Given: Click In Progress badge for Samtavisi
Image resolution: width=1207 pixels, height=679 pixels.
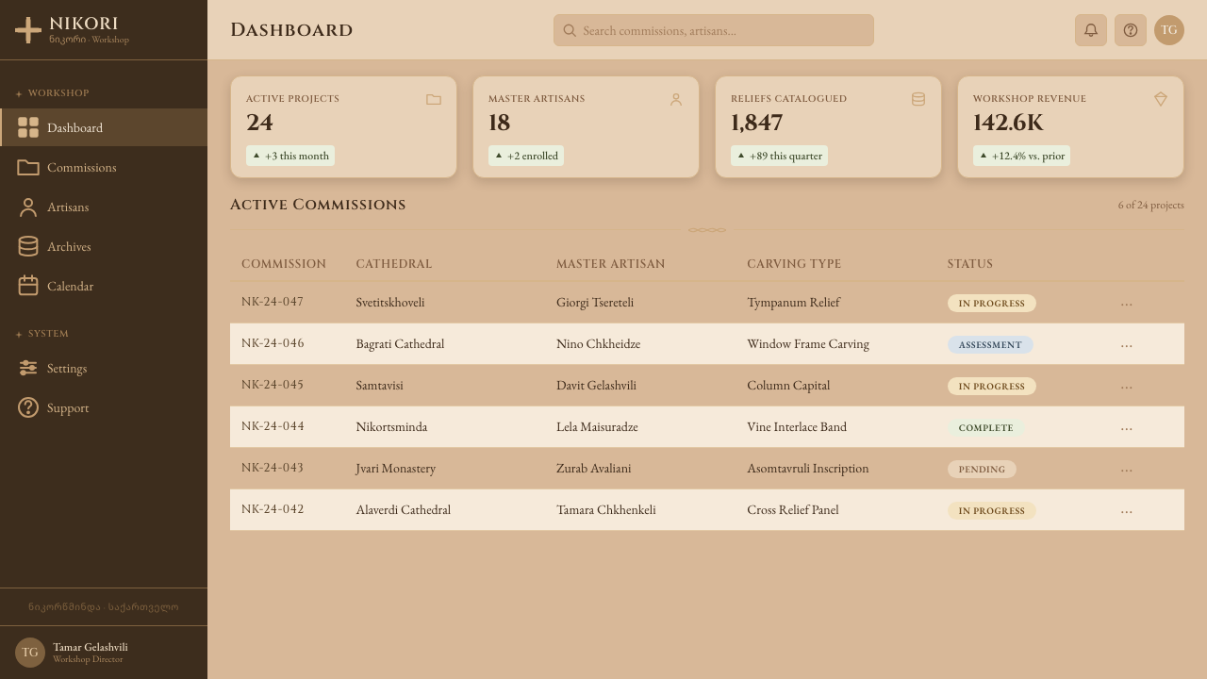Looking at the screenshot, I should 991,387.
